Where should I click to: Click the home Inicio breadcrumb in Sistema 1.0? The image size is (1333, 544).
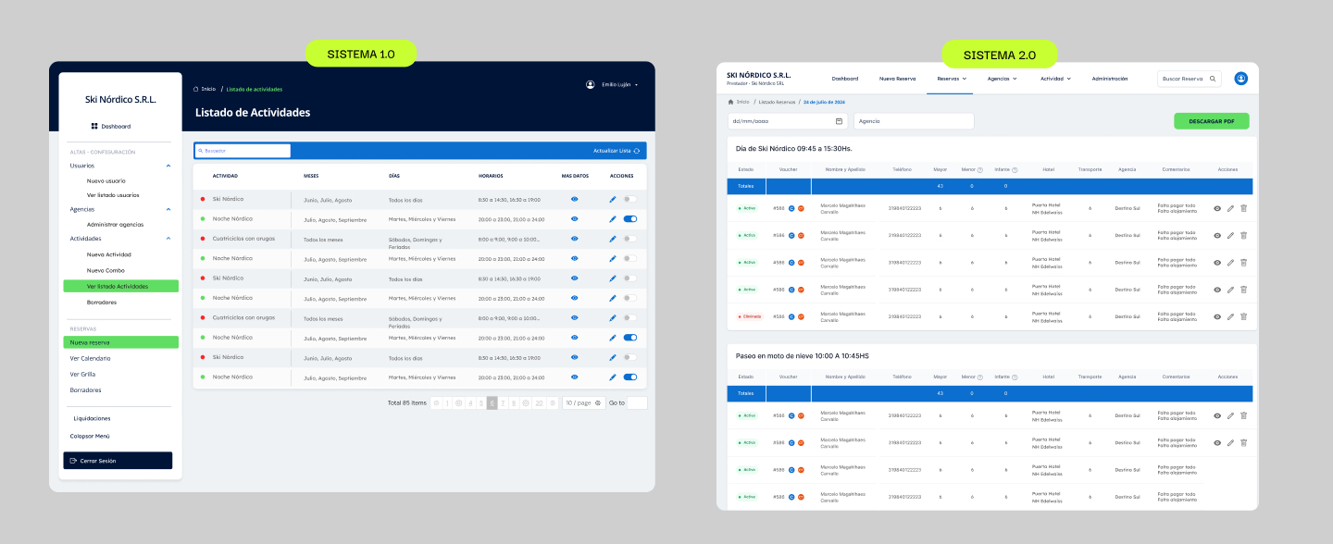205,89
